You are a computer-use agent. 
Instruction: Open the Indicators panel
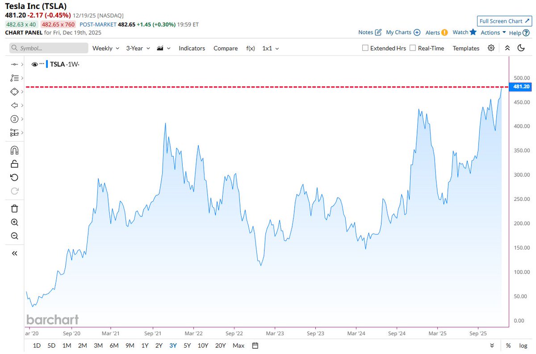192,48
